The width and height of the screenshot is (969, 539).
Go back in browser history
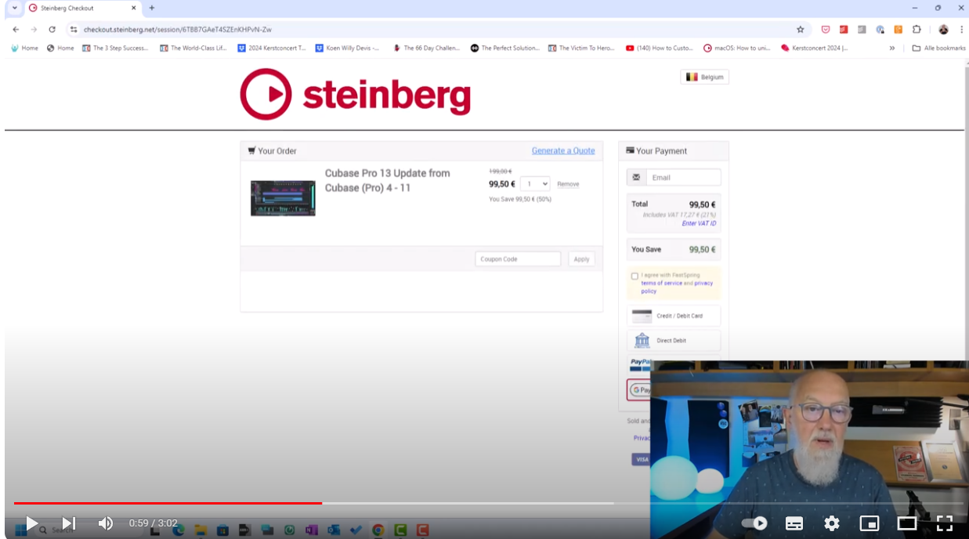click(x=16, y=29)
